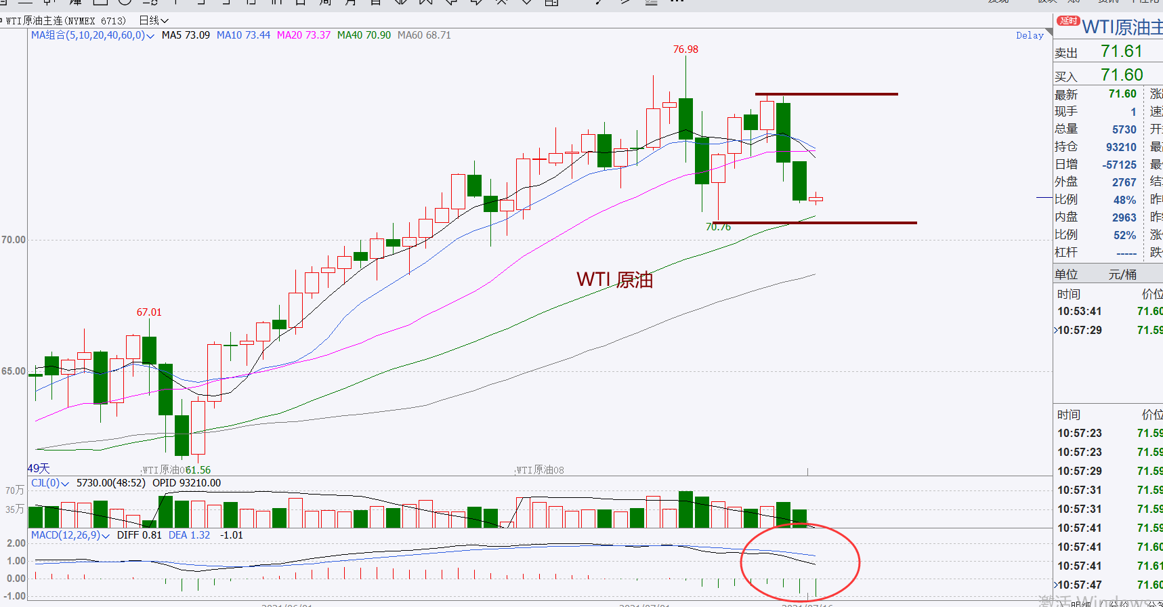Screen dimensions: 1163x607
Task: Click the 杠杆 row label
Action: (1066, 253)
